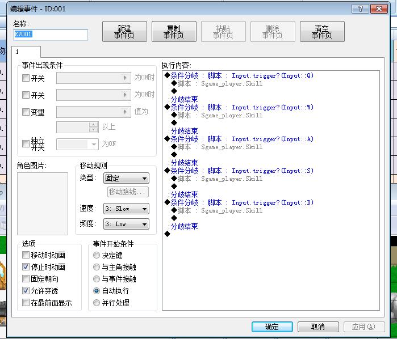Select 并行处理 trigger radio button

(97, 303)
